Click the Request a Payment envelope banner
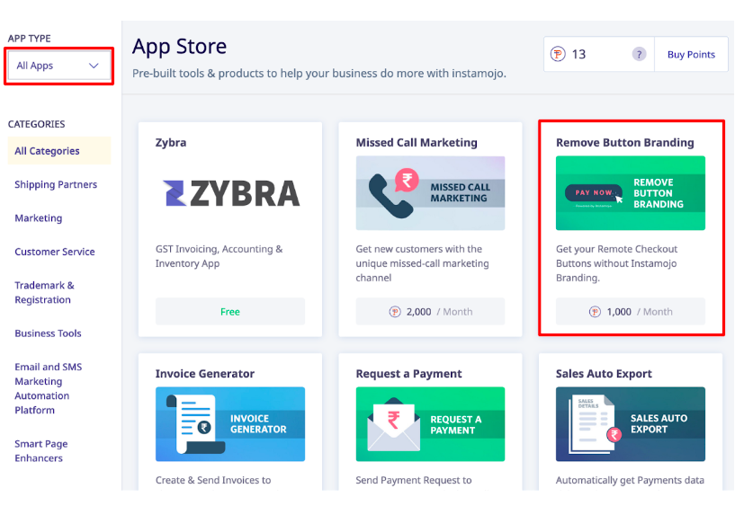 430,423
